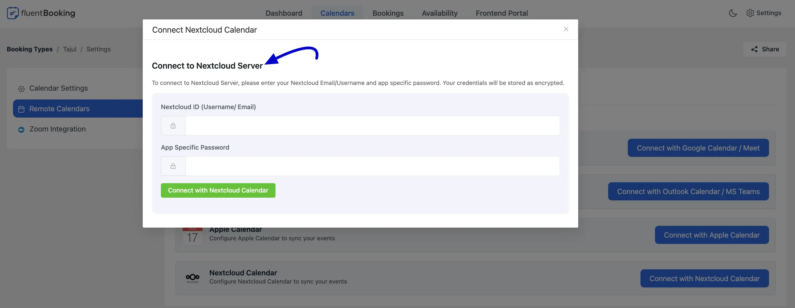Screen dimensions: 795x308
Task: Click the Connect to Nextcloud Server heading
Action: pyautogui.click(x=207, y=66)
